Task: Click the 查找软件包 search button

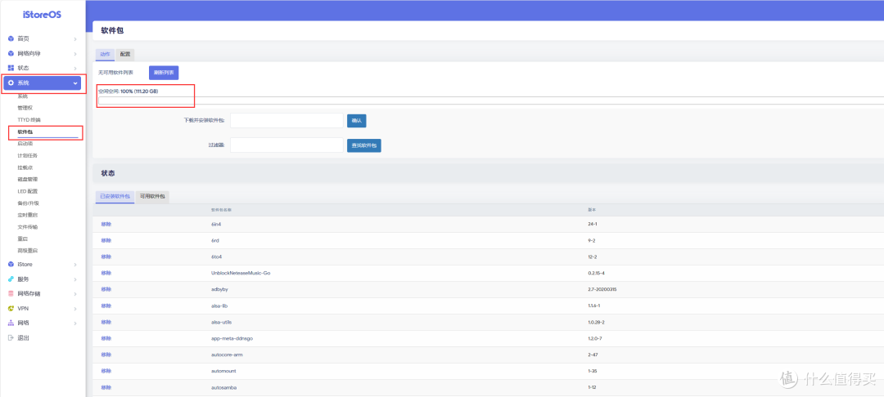Action: (363, 145)
